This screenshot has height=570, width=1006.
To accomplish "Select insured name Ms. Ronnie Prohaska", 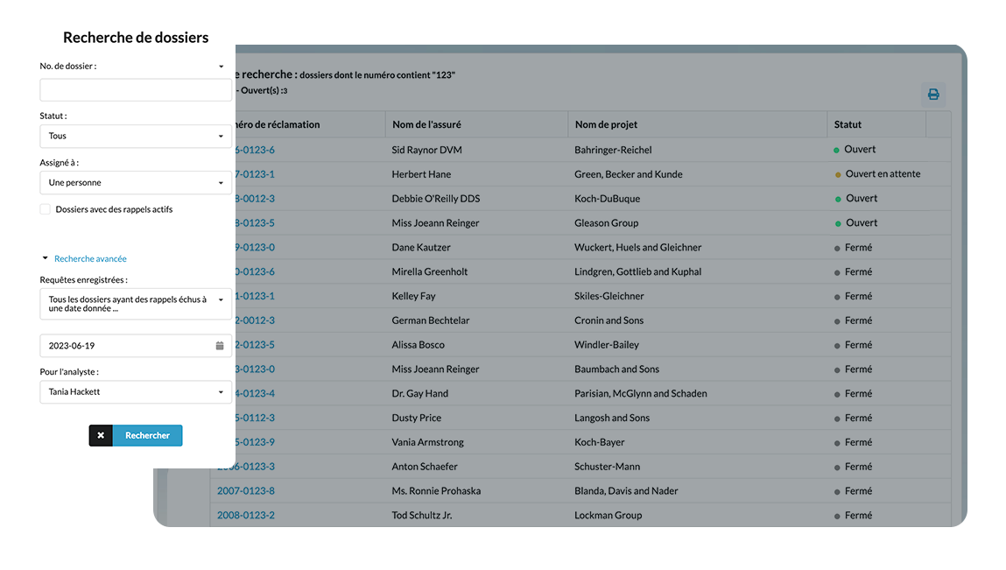I will point(436,492).
